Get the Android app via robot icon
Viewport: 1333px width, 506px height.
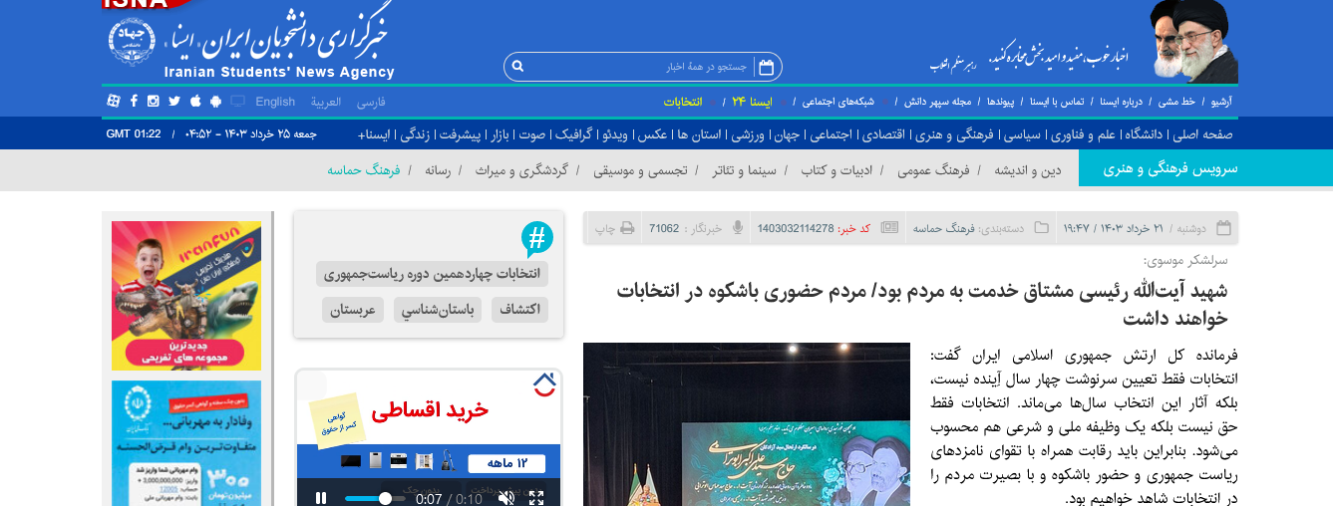click(215, 101)
